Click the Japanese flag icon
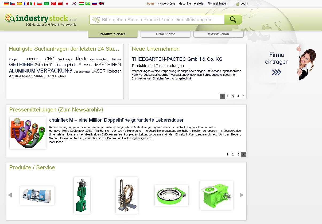322x224 pixels. [67, 3]
